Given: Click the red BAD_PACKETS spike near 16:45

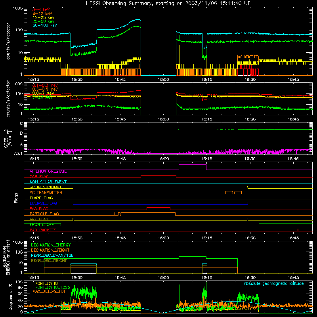Looking at the screenshot, I should (298, 230).
